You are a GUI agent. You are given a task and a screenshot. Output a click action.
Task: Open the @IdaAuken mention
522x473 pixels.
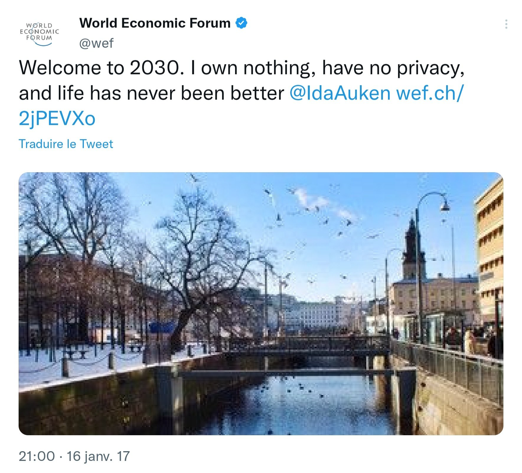(340, 93)
